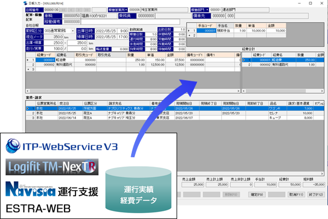This screenshot has width=328, height=219.
Task: Click the 帰庫 meter field showing 350.0
Action: pyautogui.click(x=77, y=43)
